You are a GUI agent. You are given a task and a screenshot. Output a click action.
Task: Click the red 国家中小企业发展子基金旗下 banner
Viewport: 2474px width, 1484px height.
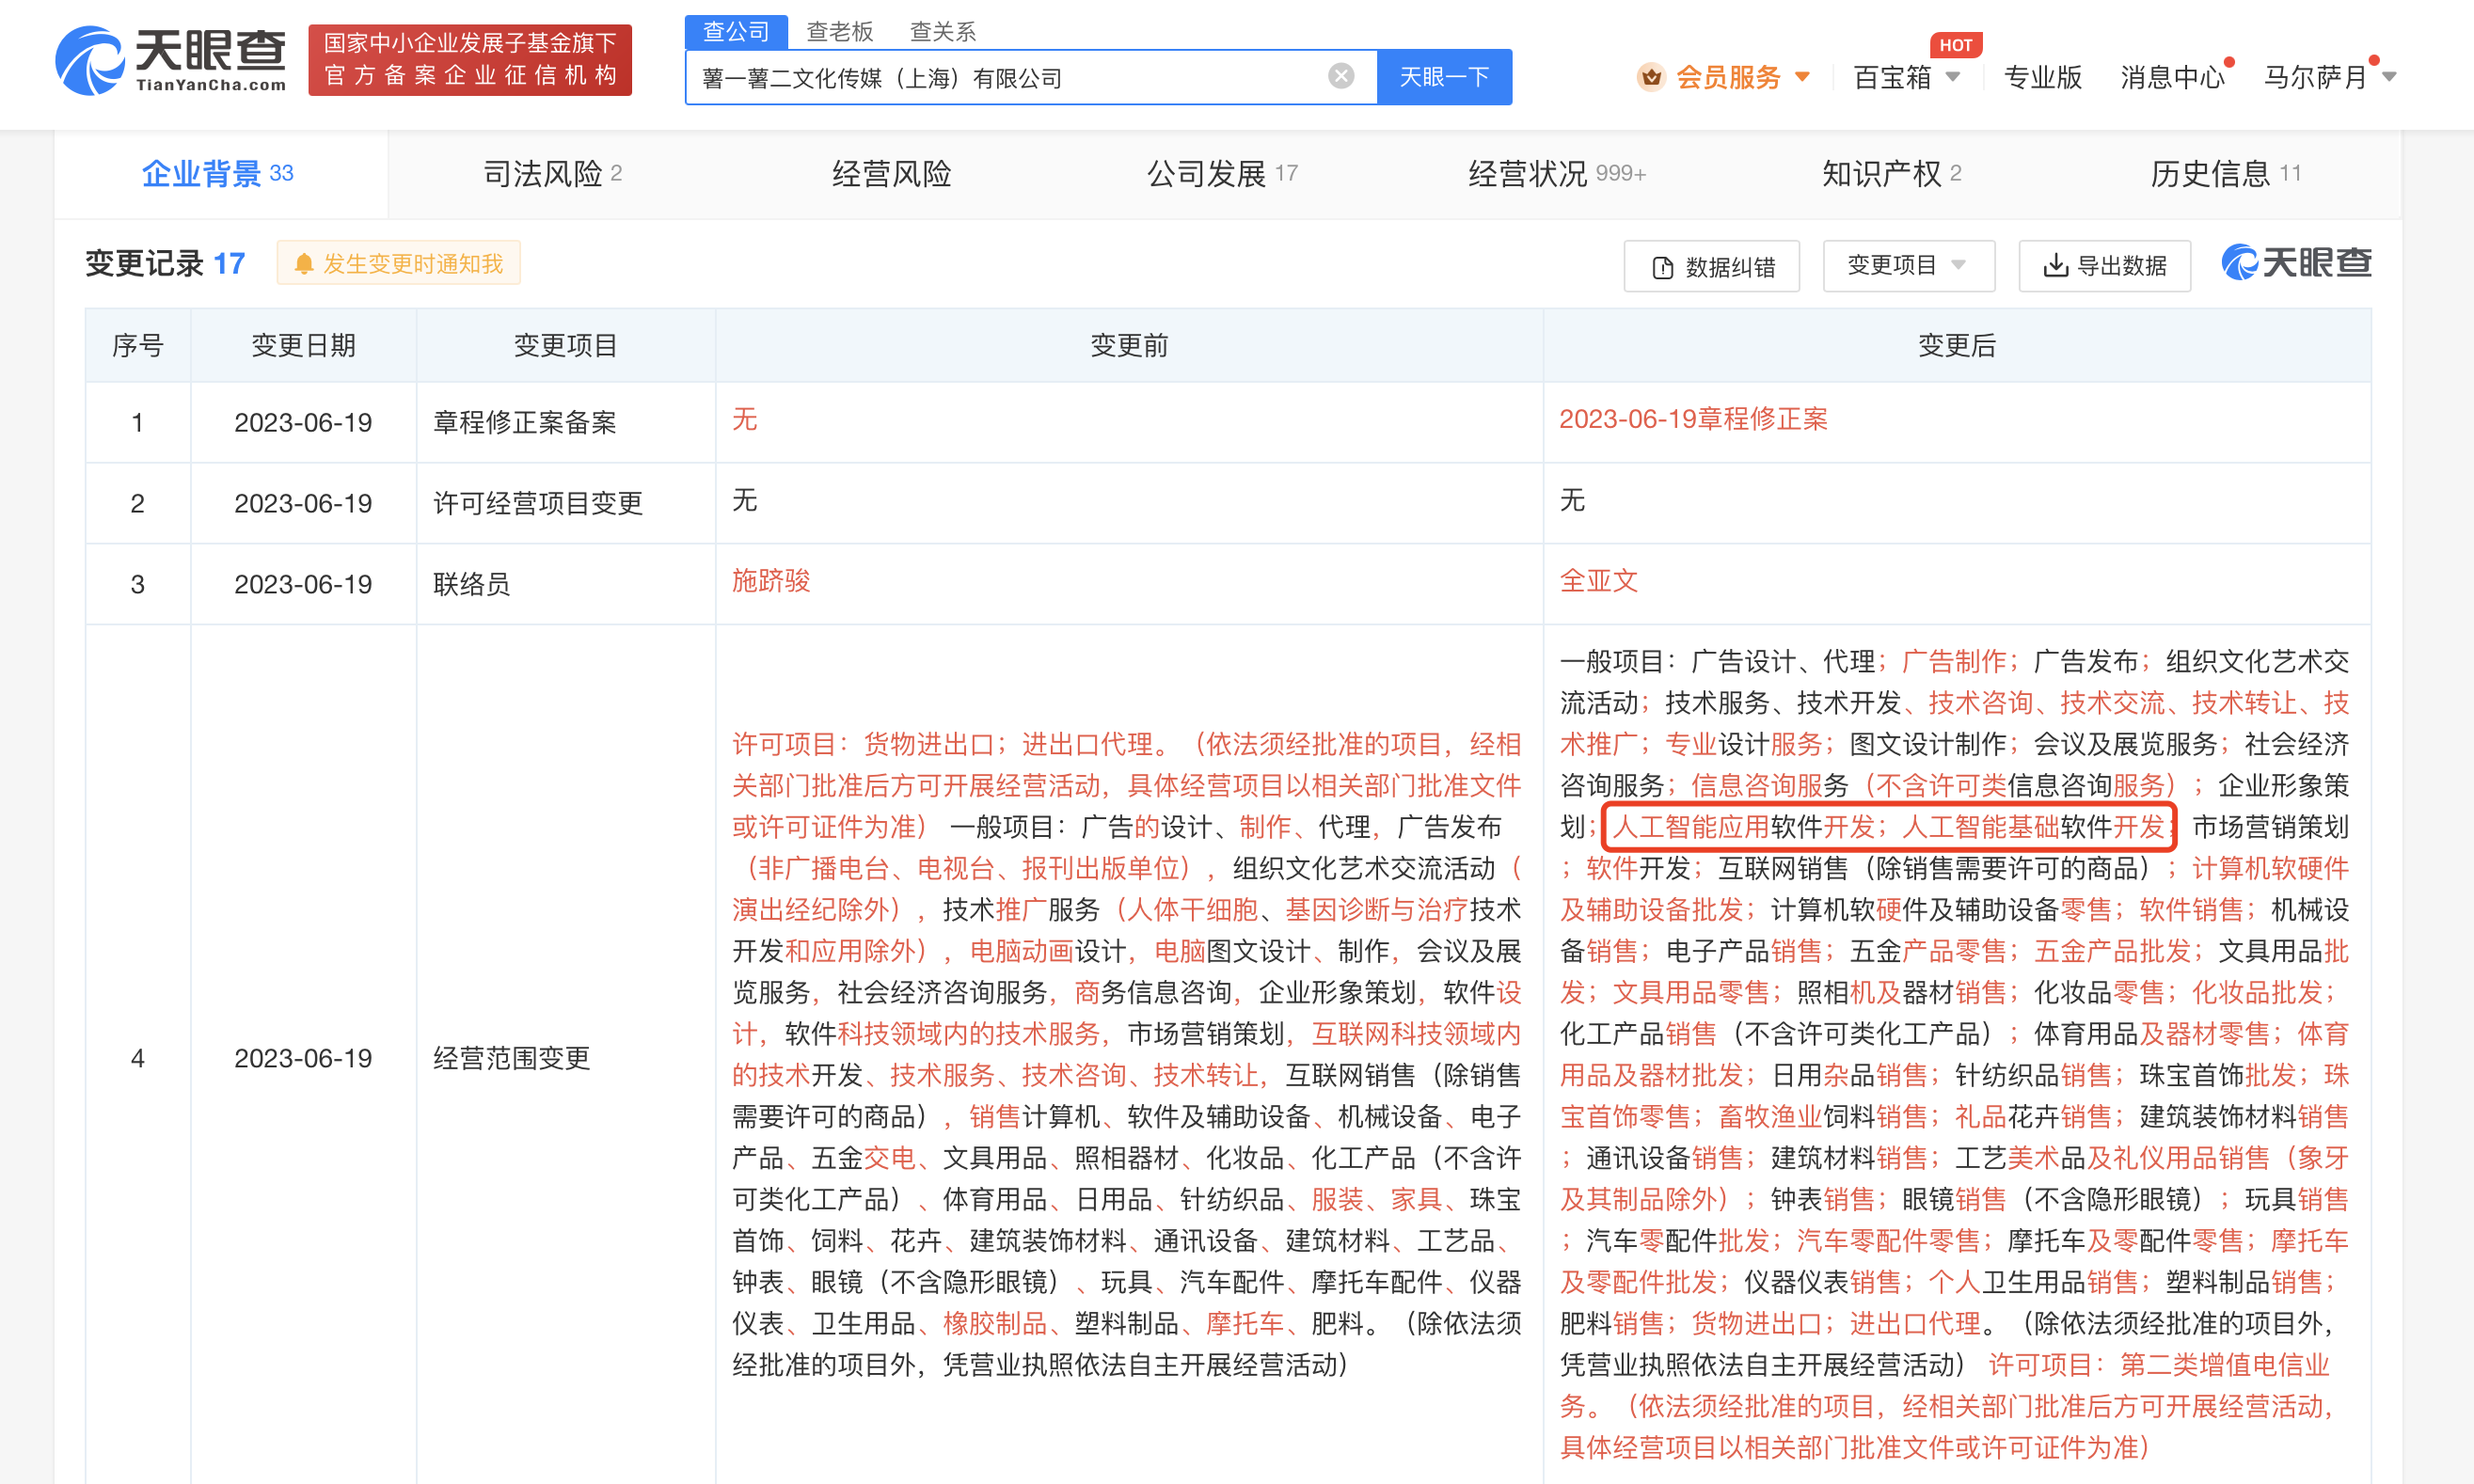470,60
